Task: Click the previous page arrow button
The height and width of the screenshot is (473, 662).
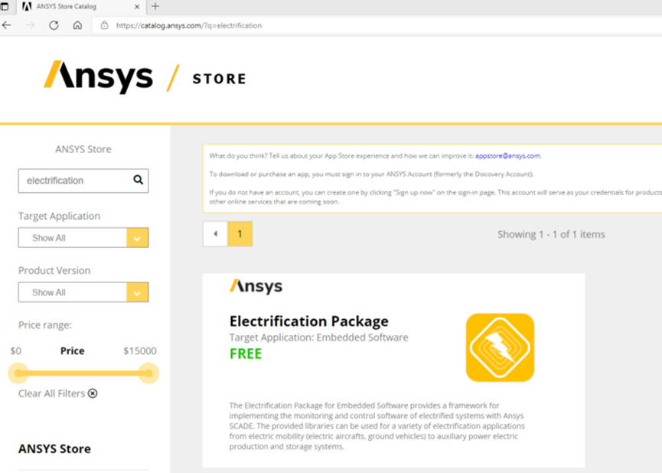Action: 214,233
